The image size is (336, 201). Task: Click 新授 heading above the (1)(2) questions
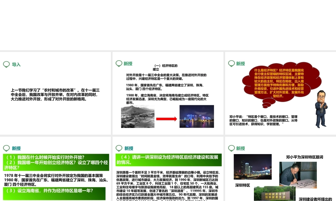tap(16, 148)
